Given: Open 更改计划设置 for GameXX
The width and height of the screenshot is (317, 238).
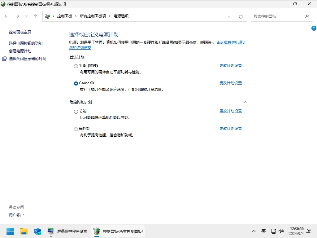Looking at the screenshot, I should click(230, 83).
